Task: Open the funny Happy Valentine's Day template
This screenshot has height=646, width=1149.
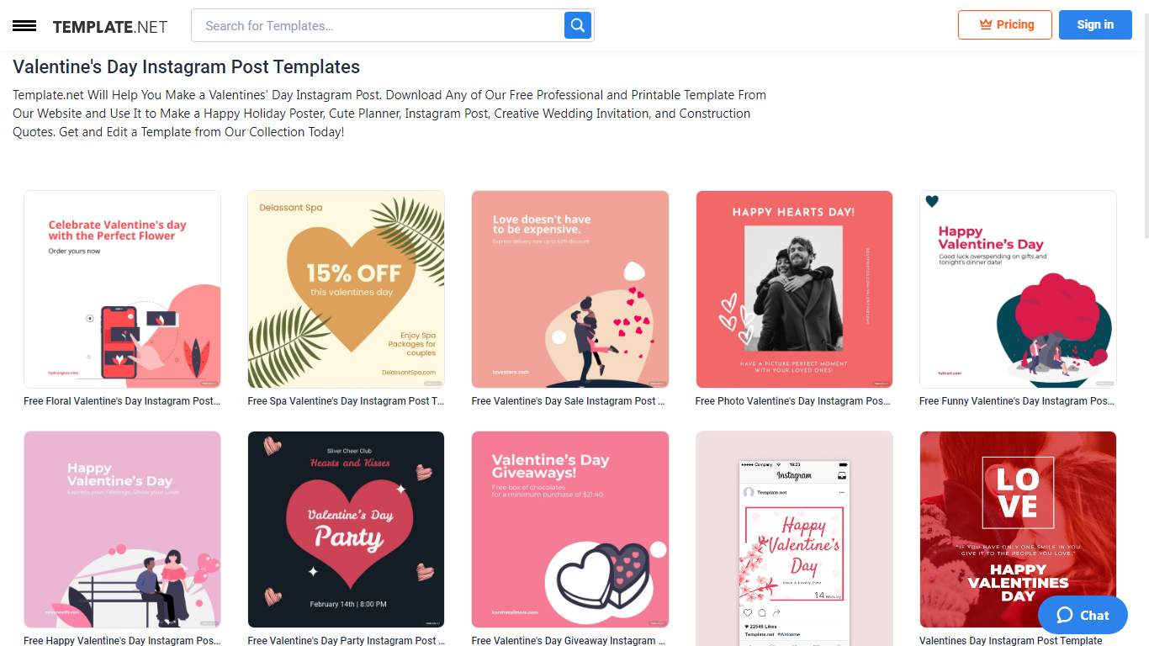Action: [x=1018, y=289]
